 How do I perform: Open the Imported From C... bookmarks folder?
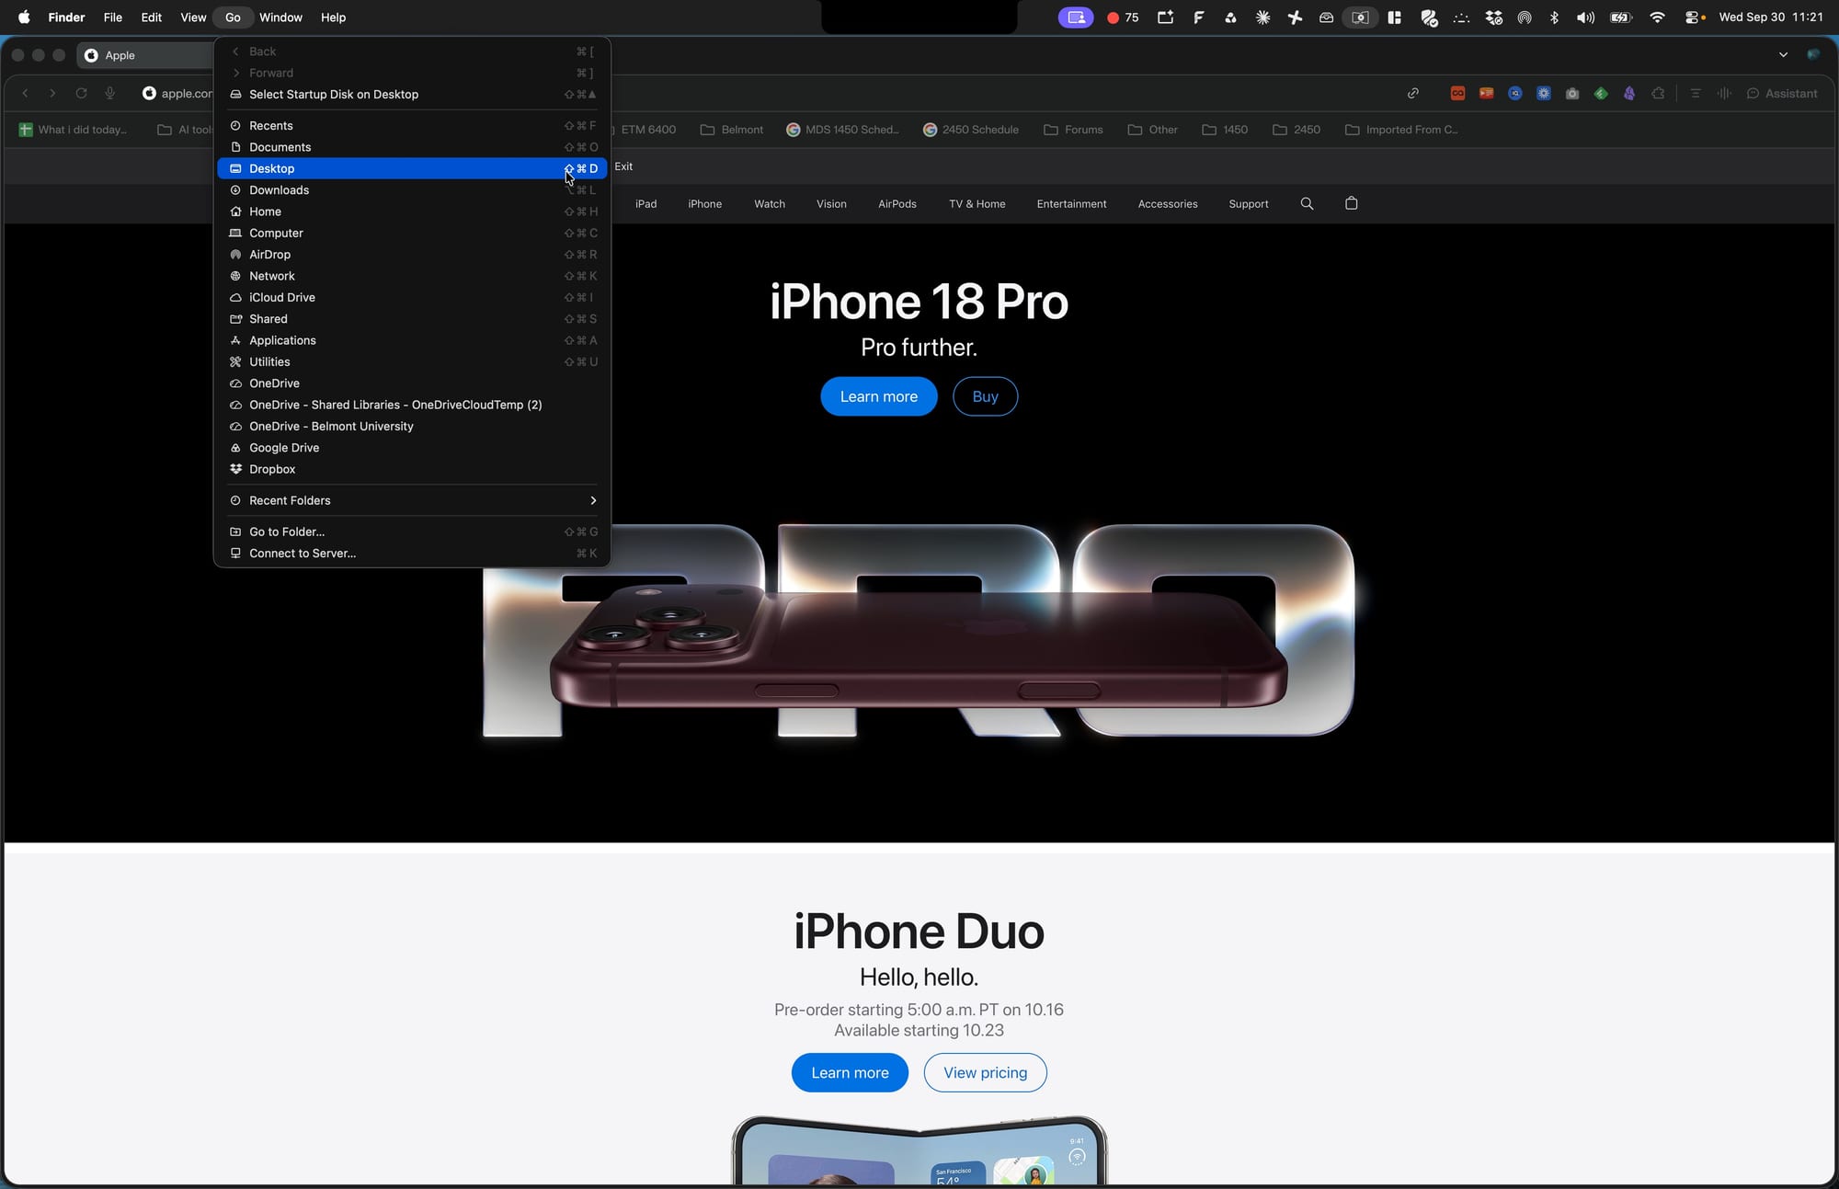point(1401,130)
